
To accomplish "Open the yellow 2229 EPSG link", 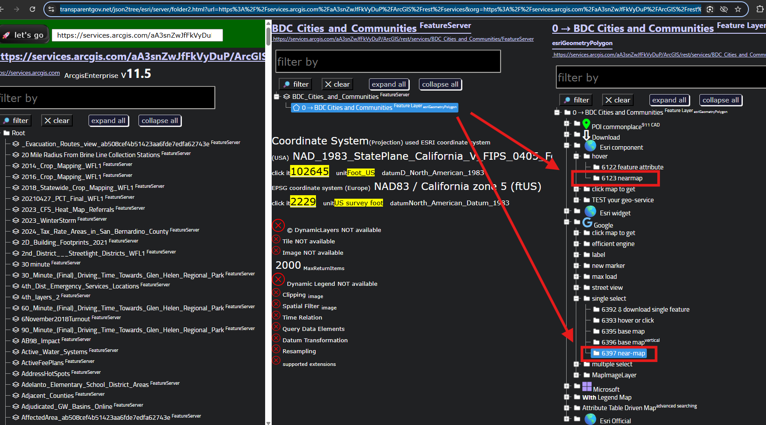I will point(303,202).
